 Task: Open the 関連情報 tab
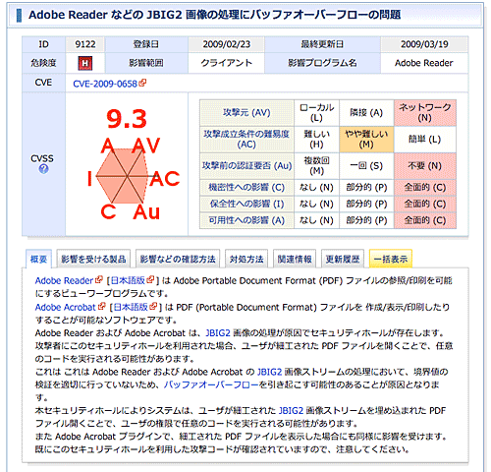[x=295, y=260]
